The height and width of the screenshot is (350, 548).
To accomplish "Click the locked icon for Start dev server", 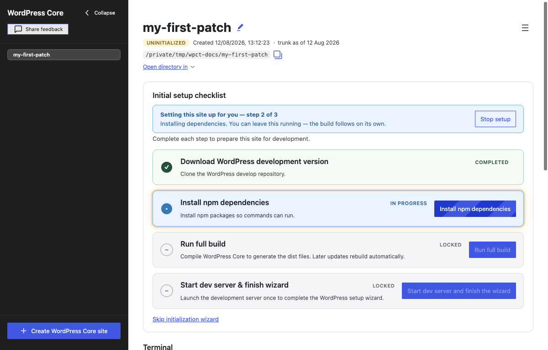I will point(167,291).
